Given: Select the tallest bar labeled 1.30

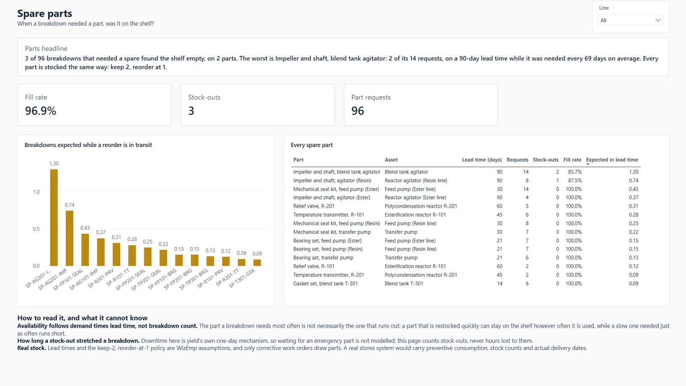Looking at the screenshot, I should click(54, 217).
